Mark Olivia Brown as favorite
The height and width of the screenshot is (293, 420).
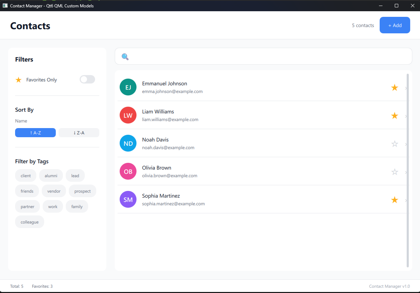click(x=394, y=172)
